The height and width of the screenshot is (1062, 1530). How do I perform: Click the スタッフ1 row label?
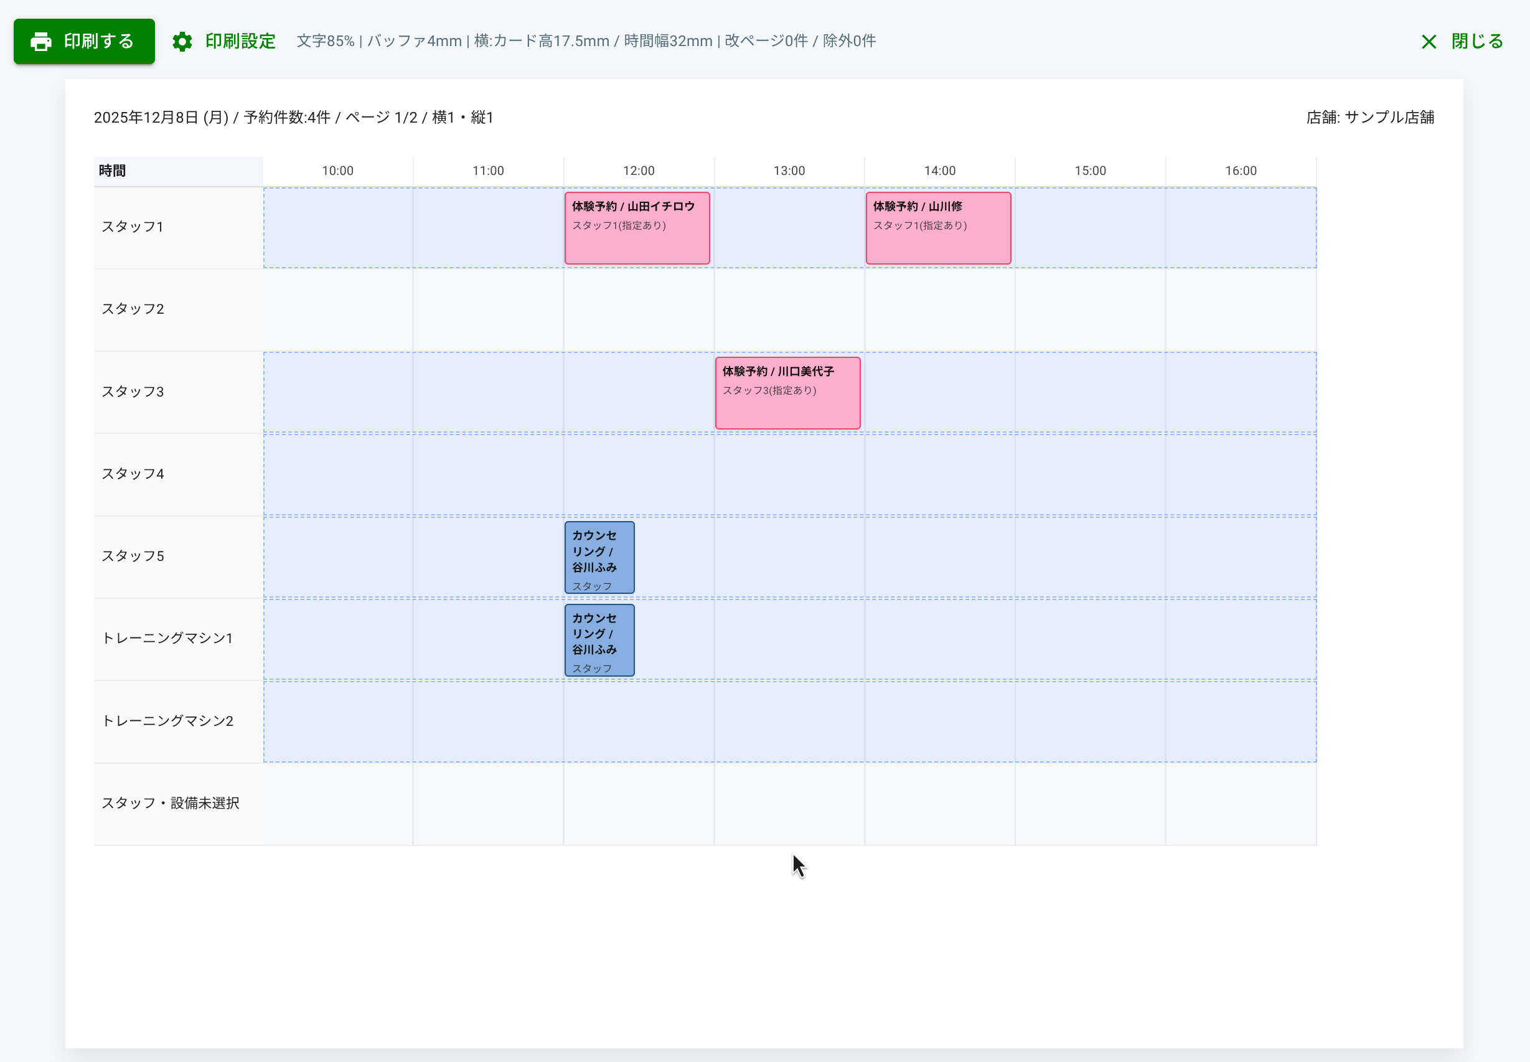click(x=133, y=227)
